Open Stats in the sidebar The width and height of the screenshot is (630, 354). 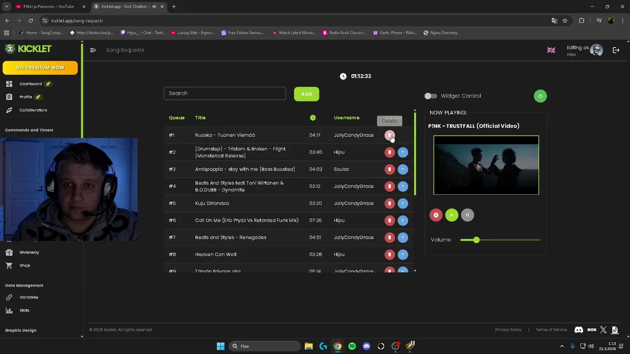click(25, 310)
